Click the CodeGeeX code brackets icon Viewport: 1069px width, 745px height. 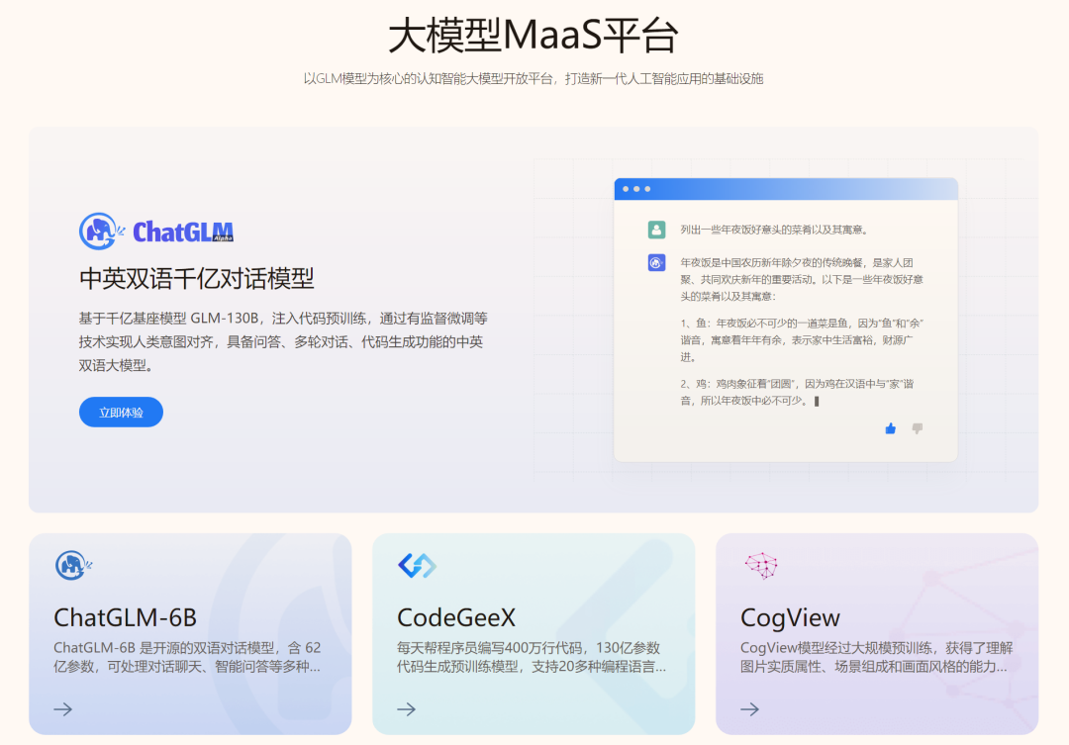pos(418,565)
